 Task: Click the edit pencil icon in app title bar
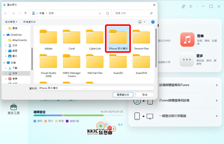tap(183, 6)
